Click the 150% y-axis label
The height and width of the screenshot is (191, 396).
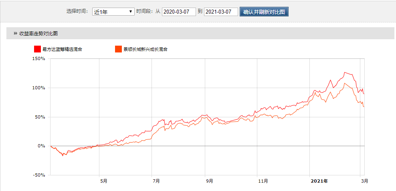coord(39,58)
